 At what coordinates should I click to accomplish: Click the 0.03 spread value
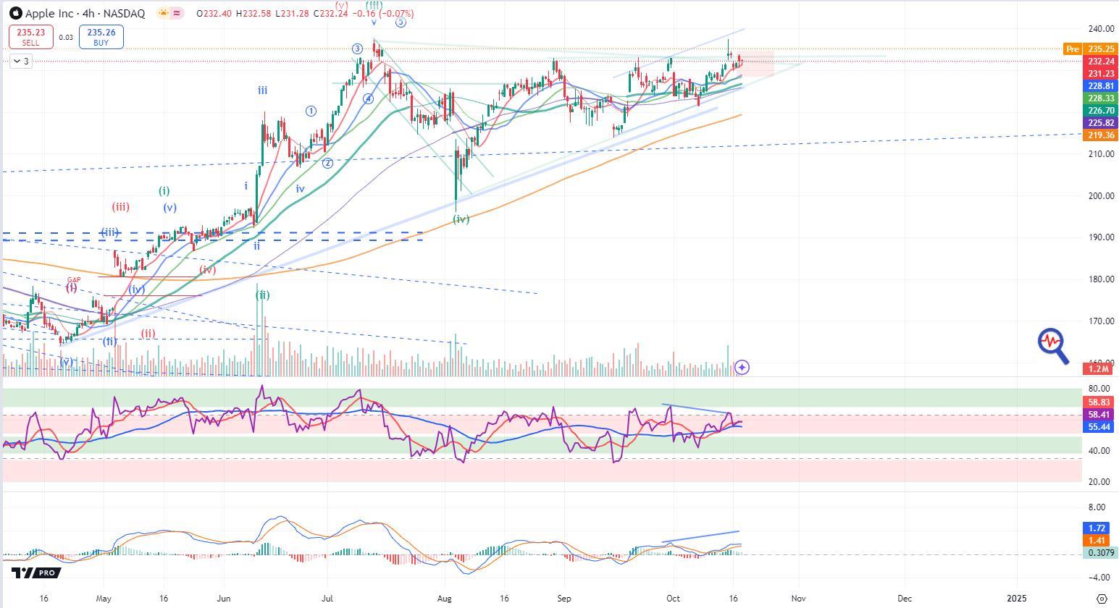pyautogui.click(x=66, y=38)
